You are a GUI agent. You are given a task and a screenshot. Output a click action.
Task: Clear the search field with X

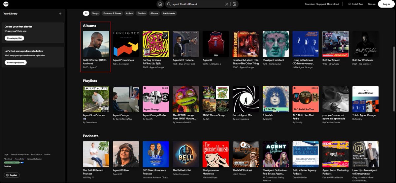226,4
